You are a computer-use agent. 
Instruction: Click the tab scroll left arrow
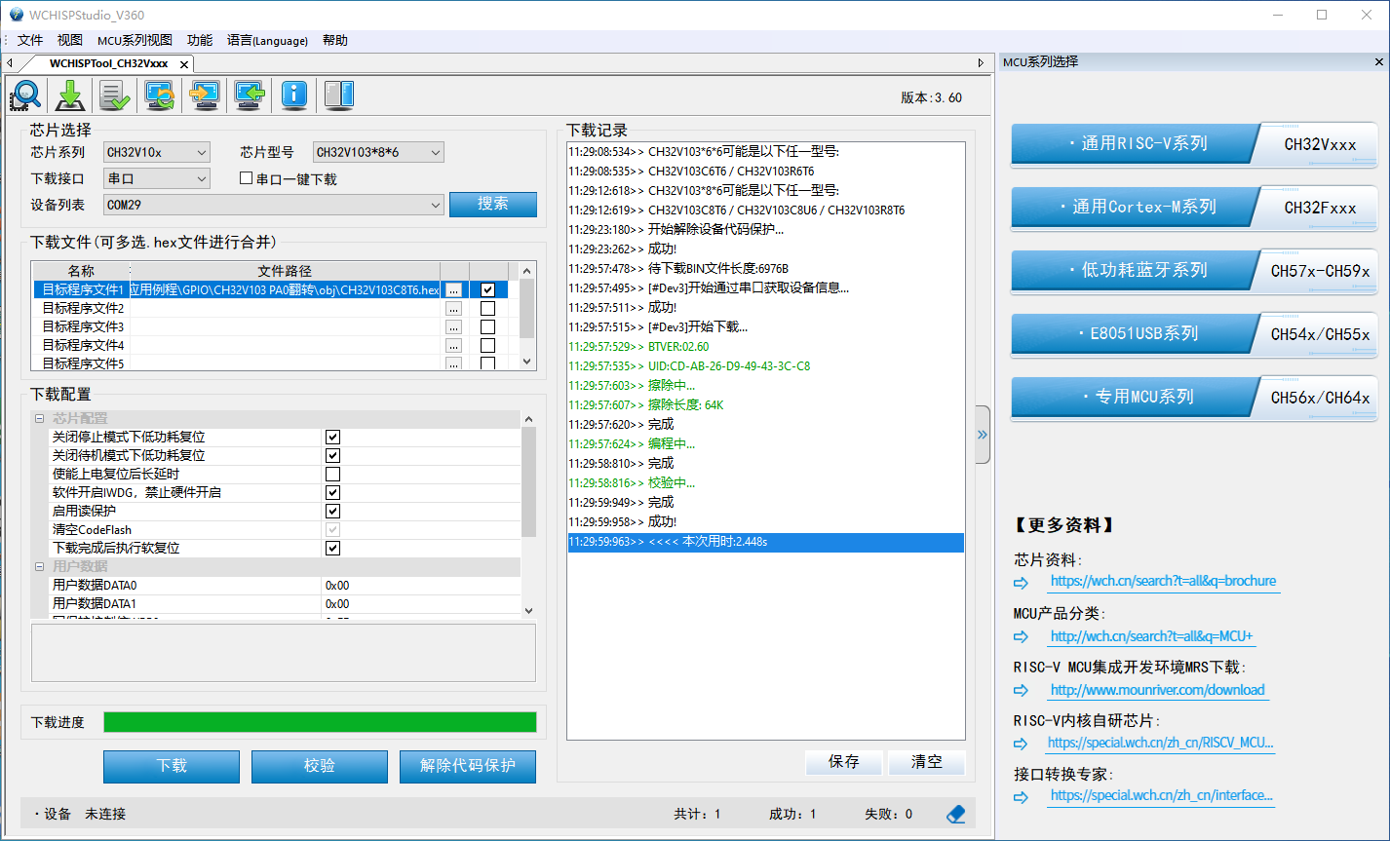click(9, 62)
